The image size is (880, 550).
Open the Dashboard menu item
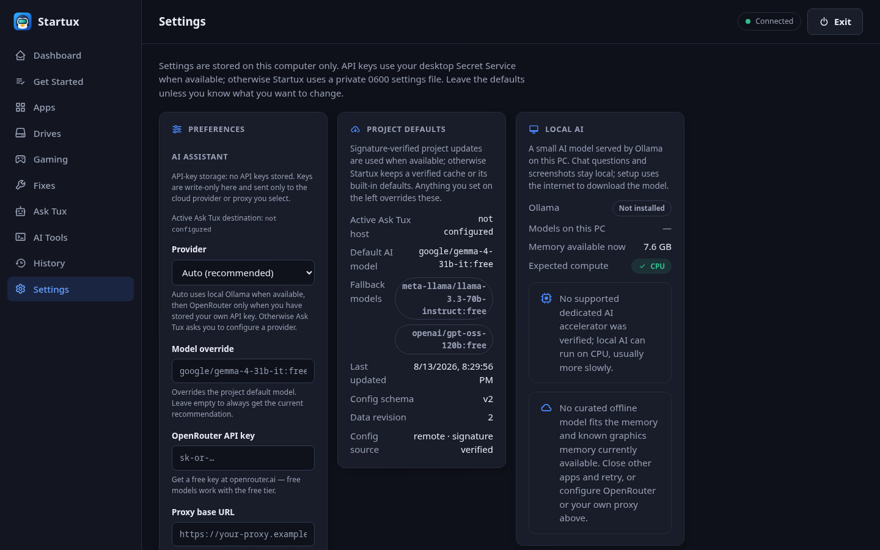[71, 56]
